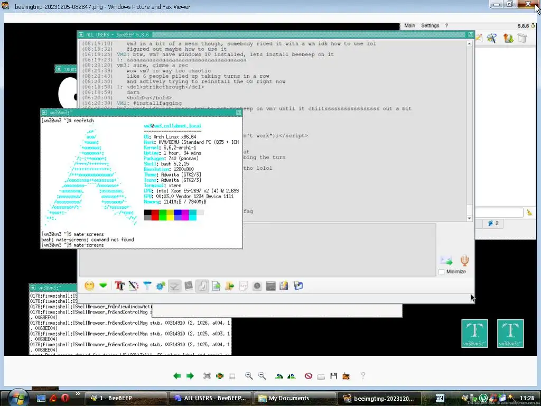Click the orange microphone voice message icon
Image resolution: width=541 pixels, height=406 pixels.
coord(464,260)
